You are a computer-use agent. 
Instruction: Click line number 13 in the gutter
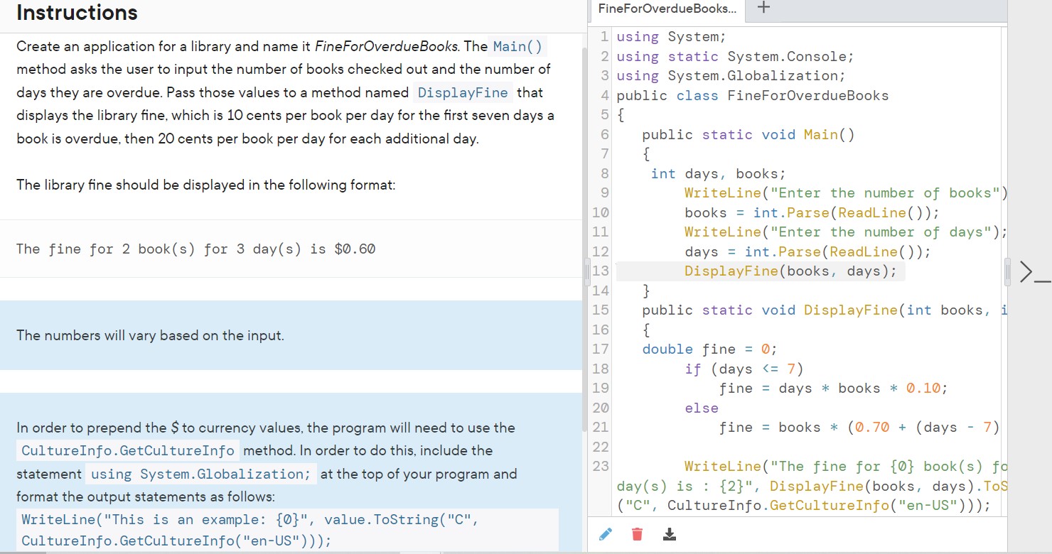pos(601,271)
